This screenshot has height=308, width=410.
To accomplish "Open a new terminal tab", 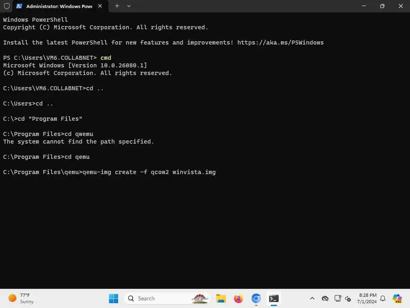I will click(x=117, y=6).
